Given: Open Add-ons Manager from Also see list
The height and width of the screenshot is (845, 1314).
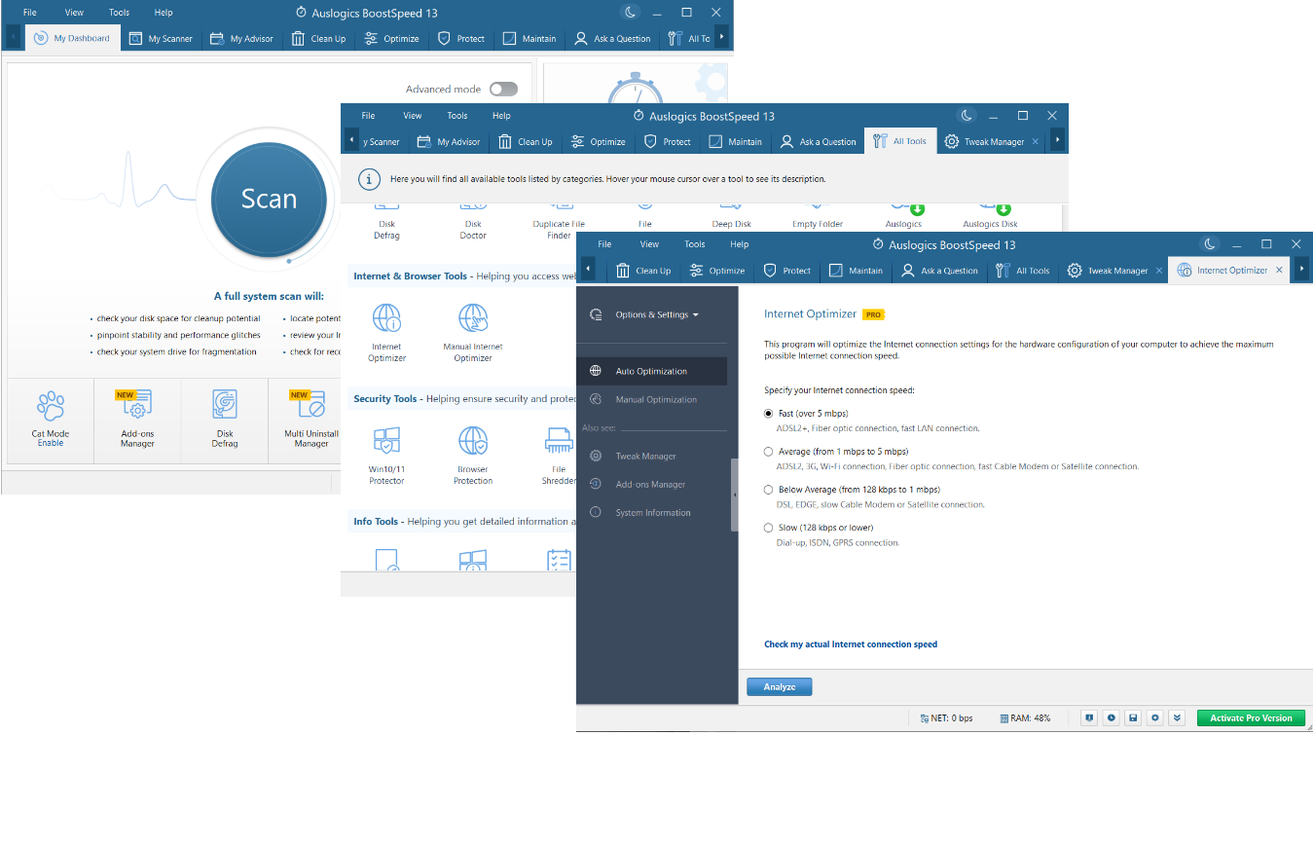Looking at the screenshot, I should pos(651,484).
